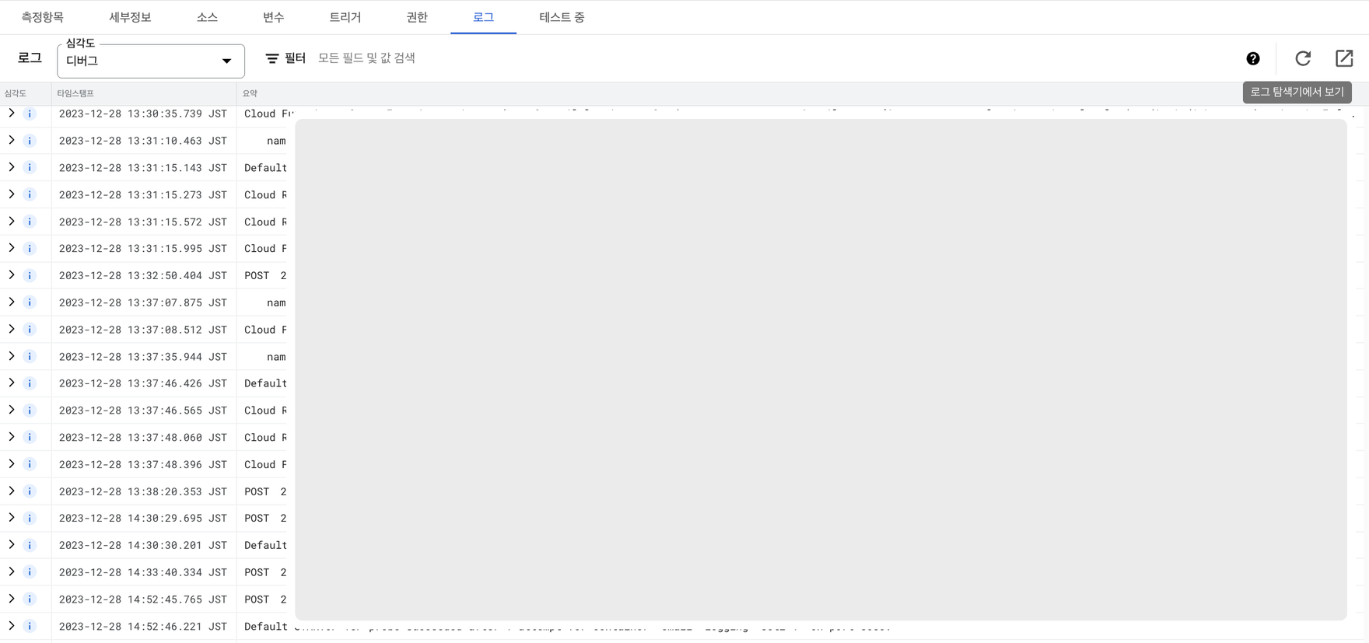The image size is (1369, 643).
Task: Open the 권한 tab
Action: (417, 17)
